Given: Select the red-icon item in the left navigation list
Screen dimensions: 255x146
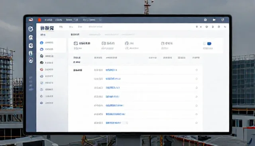Looking at the screenshot, I should (47, 69).
